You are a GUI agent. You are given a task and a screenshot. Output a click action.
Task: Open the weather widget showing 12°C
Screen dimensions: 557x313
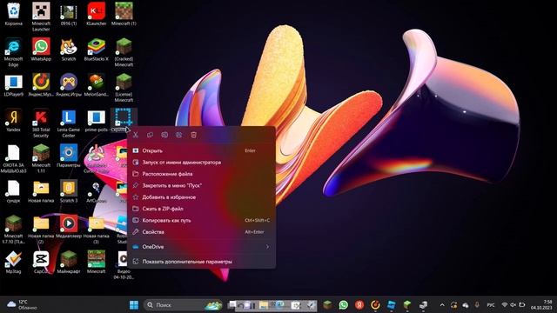click(23, 304)
